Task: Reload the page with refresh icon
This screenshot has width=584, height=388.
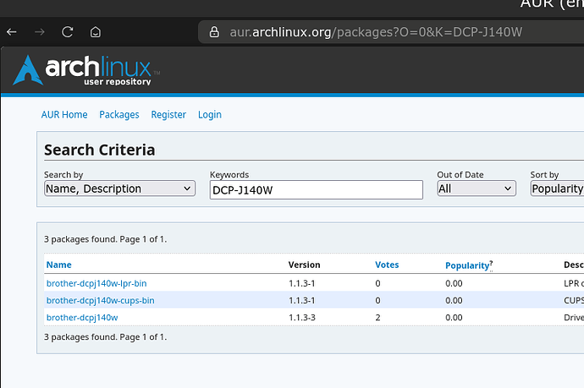Action: (67, 32)
